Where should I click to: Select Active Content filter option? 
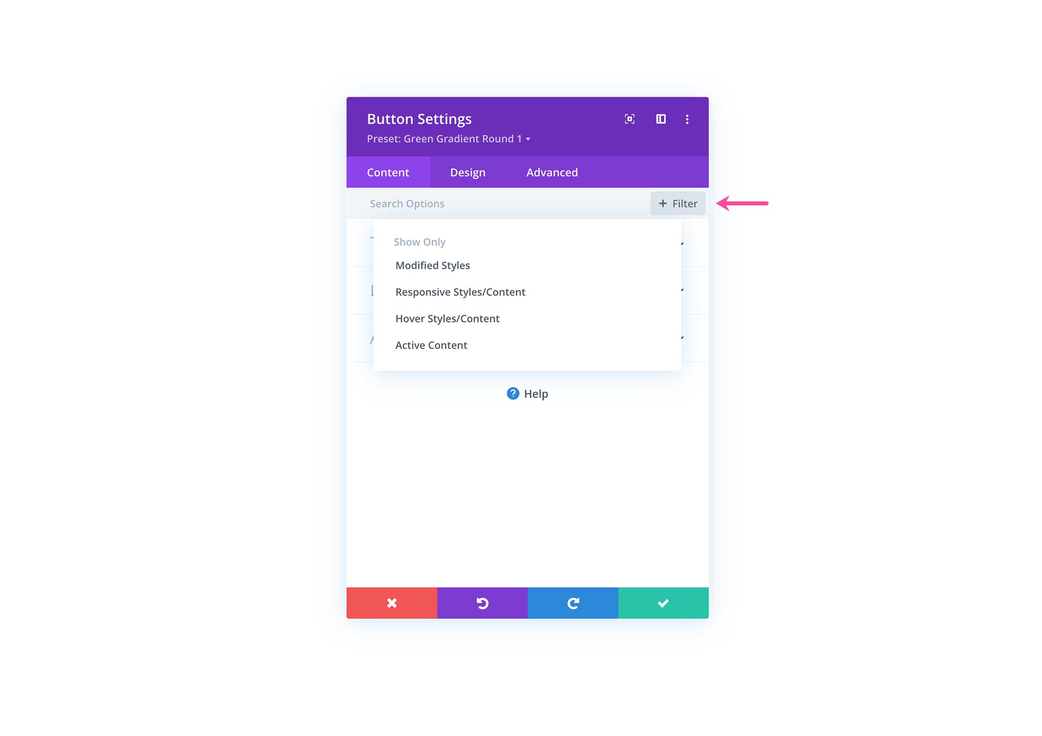pos(430,344)
